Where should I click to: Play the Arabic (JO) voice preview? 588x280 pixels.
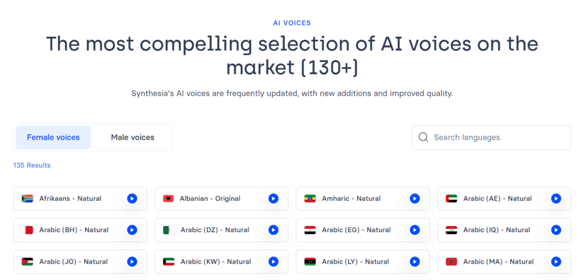pyautogui.click(x=132, y=262)
